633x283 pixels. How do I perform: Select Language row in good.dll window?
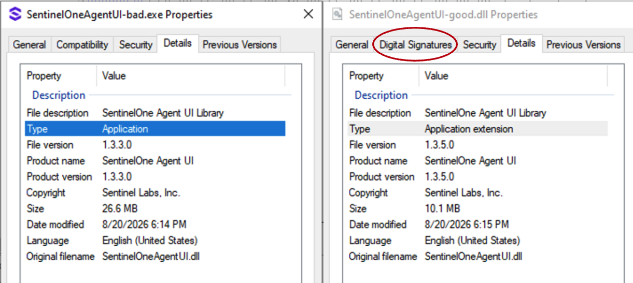477,241
